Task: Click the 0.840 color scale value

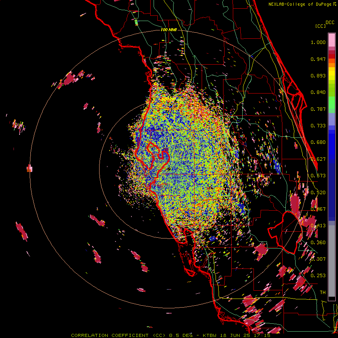Action: [x=318, y=92]
